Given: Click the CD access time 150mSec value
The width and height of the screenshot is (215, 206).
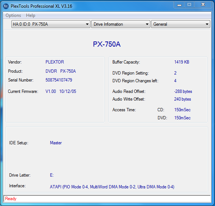Looking at the screenshot, I should click(x=182, y=110).
